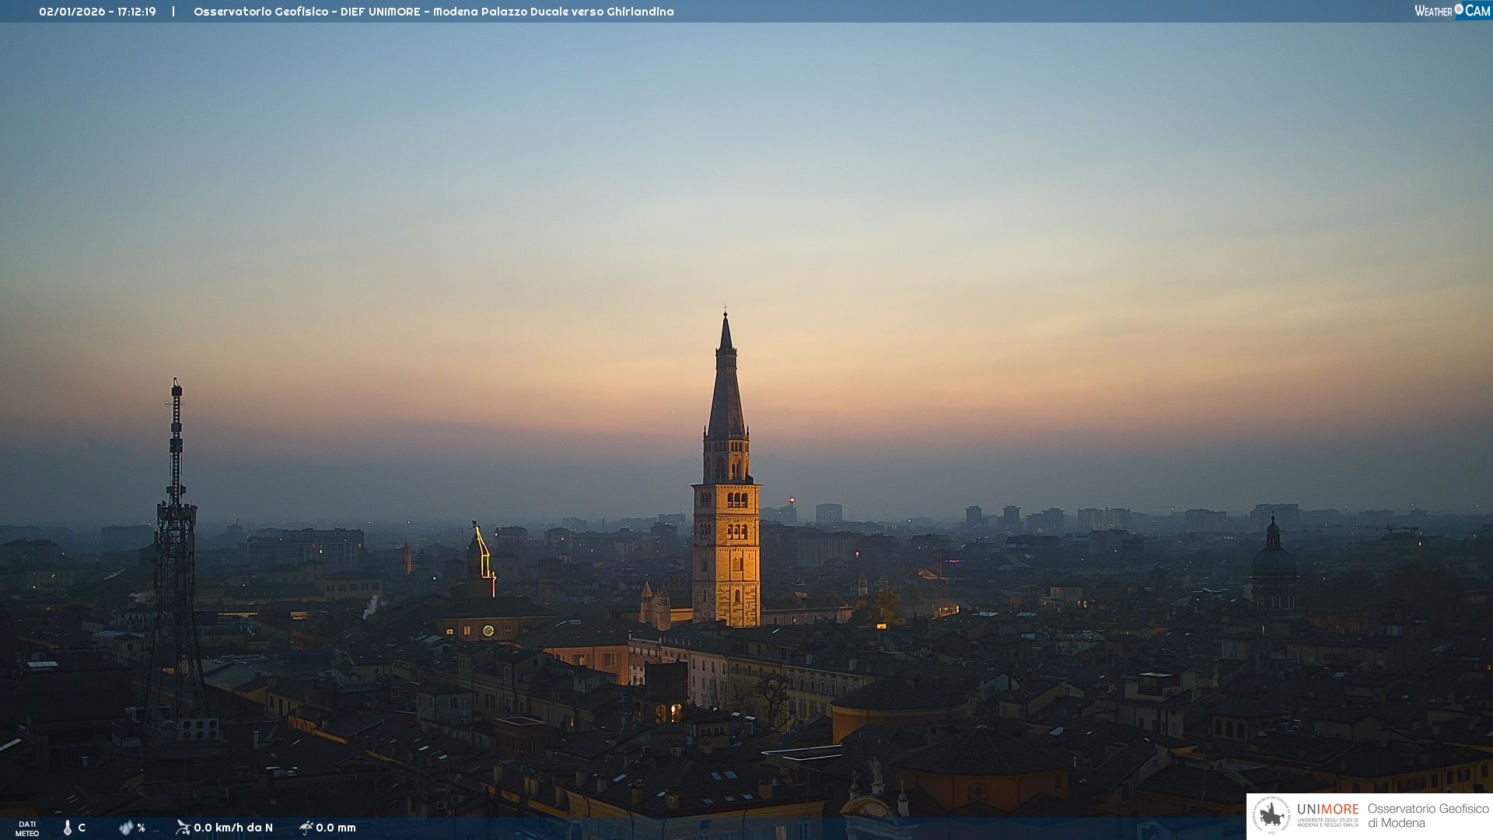
Task: Click the domed church on the right
Action: tap(1273, 564)
